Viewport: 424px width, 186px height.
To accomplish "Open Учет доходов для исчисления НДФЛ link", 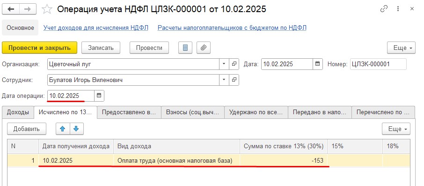I will coord(96,28).
